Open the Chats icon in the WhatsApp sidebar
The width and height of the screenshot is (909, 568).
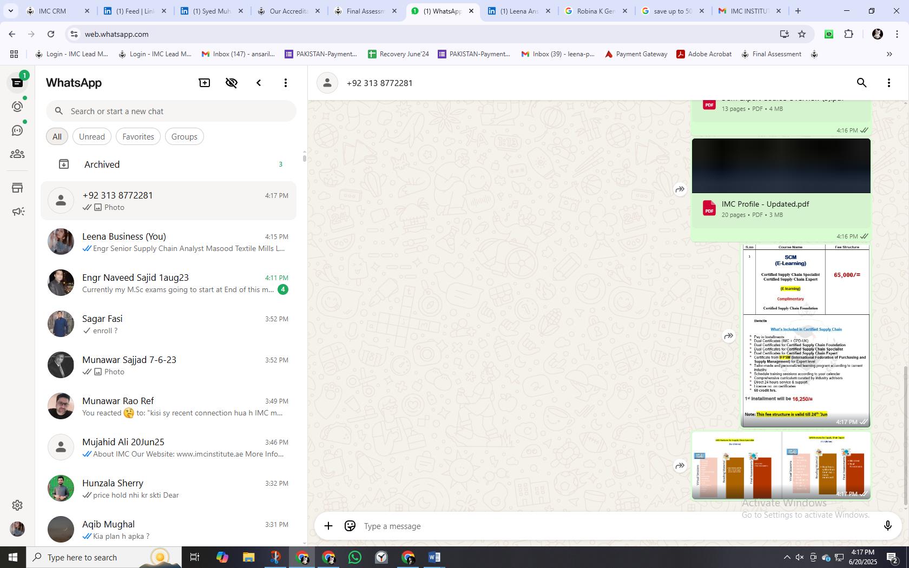point(17,83)
